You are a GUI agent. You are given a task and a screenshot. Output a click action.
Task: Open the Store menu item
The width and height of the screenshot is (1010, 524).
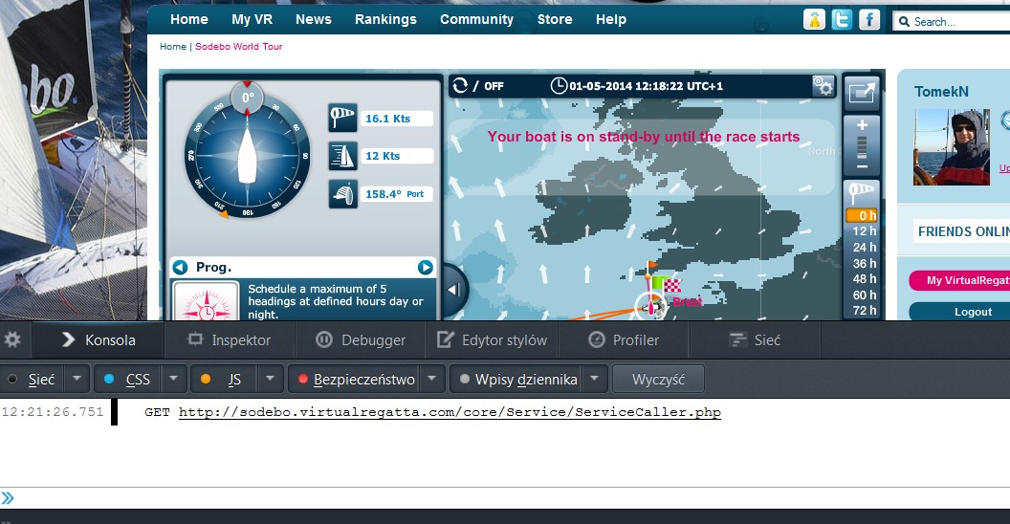coord(555,19)
